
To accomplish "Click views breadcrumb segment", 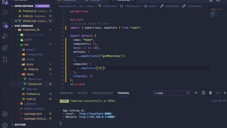I will click(x=91, y=6).
